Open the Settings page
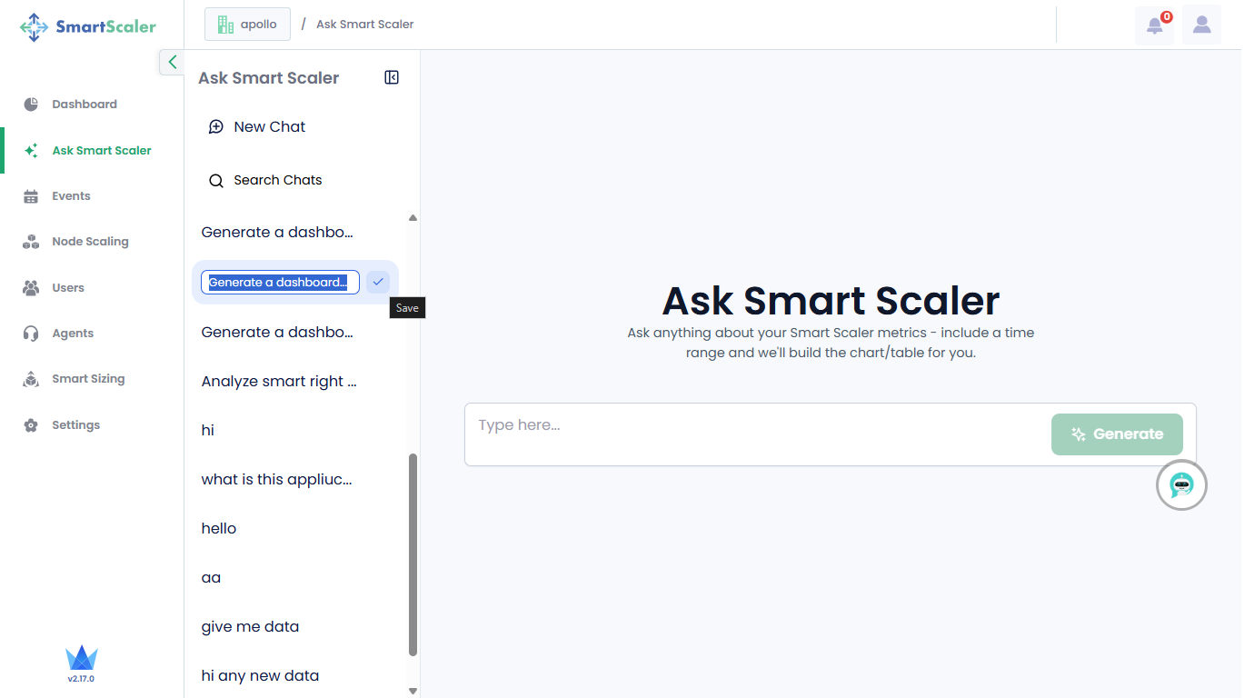 (x=75, y=425)
